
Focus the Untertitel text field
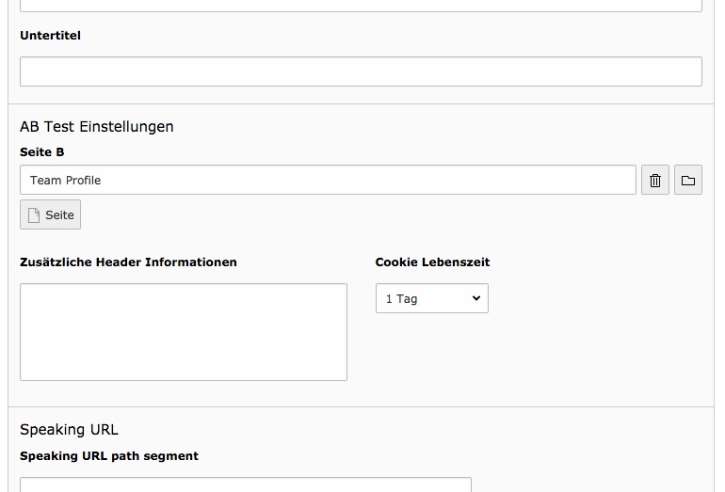[x=362, y=71]
